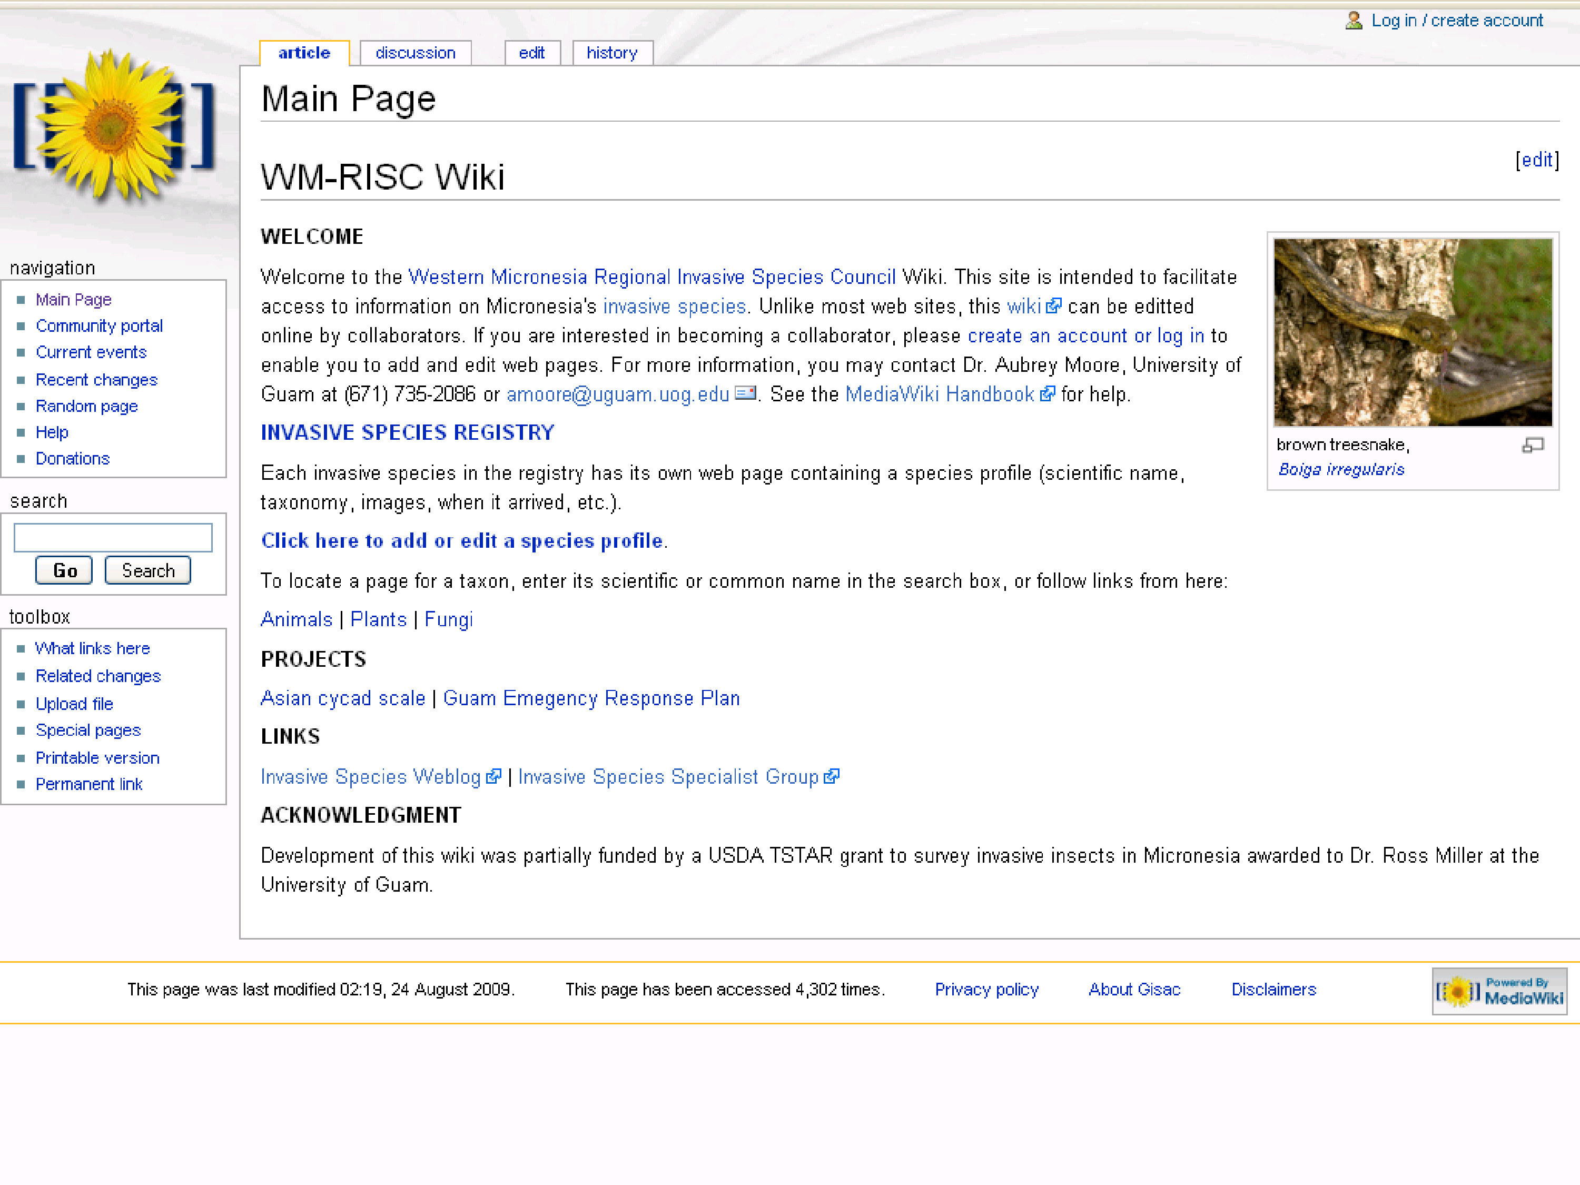This screenshot has height=1185, width=1580.
Task: Click the enlarge icon under the treesnake image
Action: point(1533,446)
